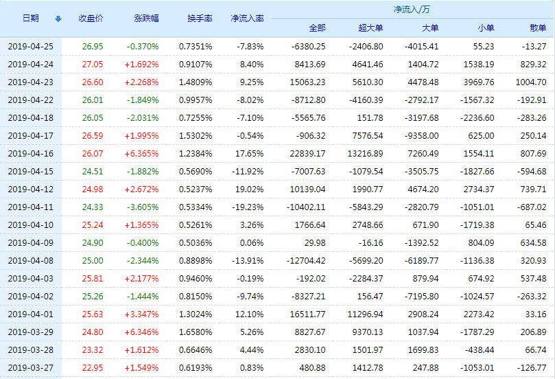Click closing price 26.95

point(93,47)
